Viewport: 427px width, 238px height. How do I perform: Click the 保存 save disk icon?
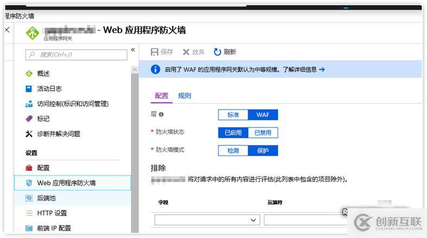(x=154, y=52)
